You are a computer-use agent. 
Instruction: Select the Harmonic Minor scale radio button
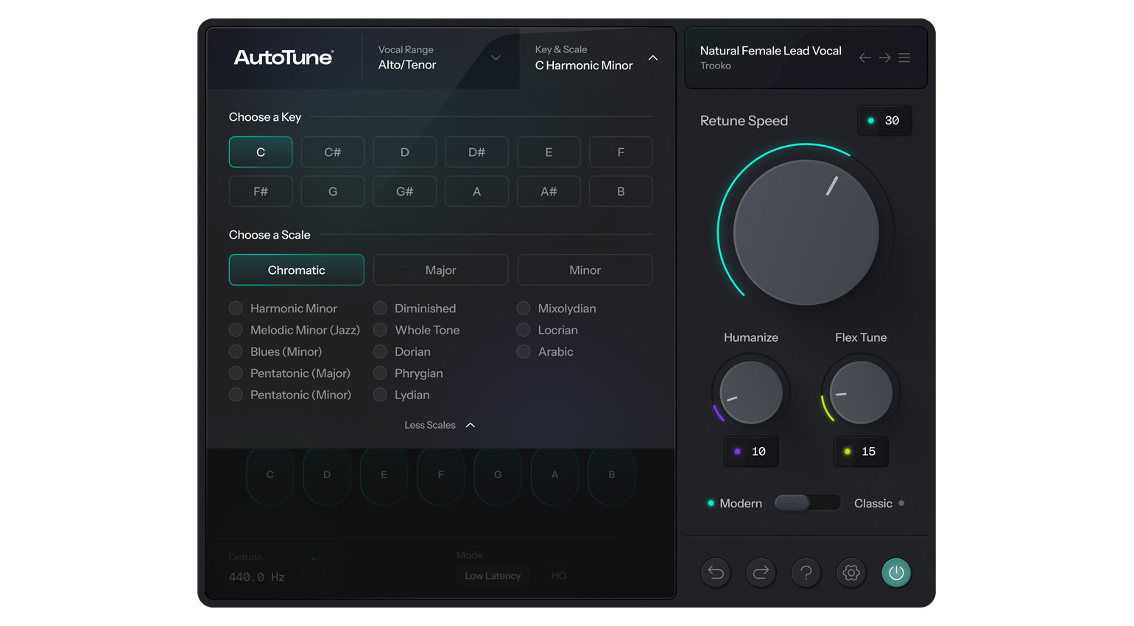point(236,308)
